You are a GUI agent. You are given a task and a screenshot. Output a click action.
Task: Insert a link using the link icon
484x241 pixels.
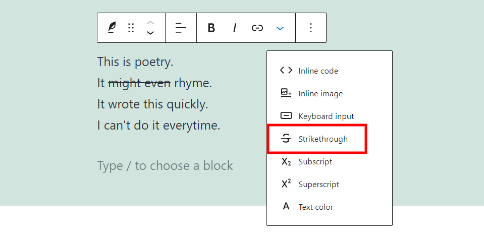click(x=257, y=28)
